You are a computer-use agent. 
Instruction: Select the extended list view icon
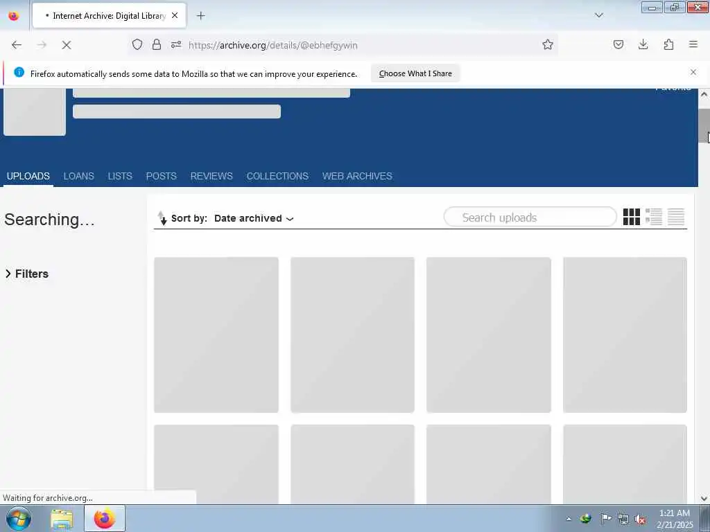point(653,217)
